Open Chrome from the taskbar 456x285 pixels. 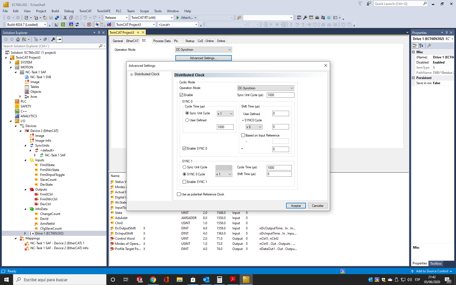point(153,280)
